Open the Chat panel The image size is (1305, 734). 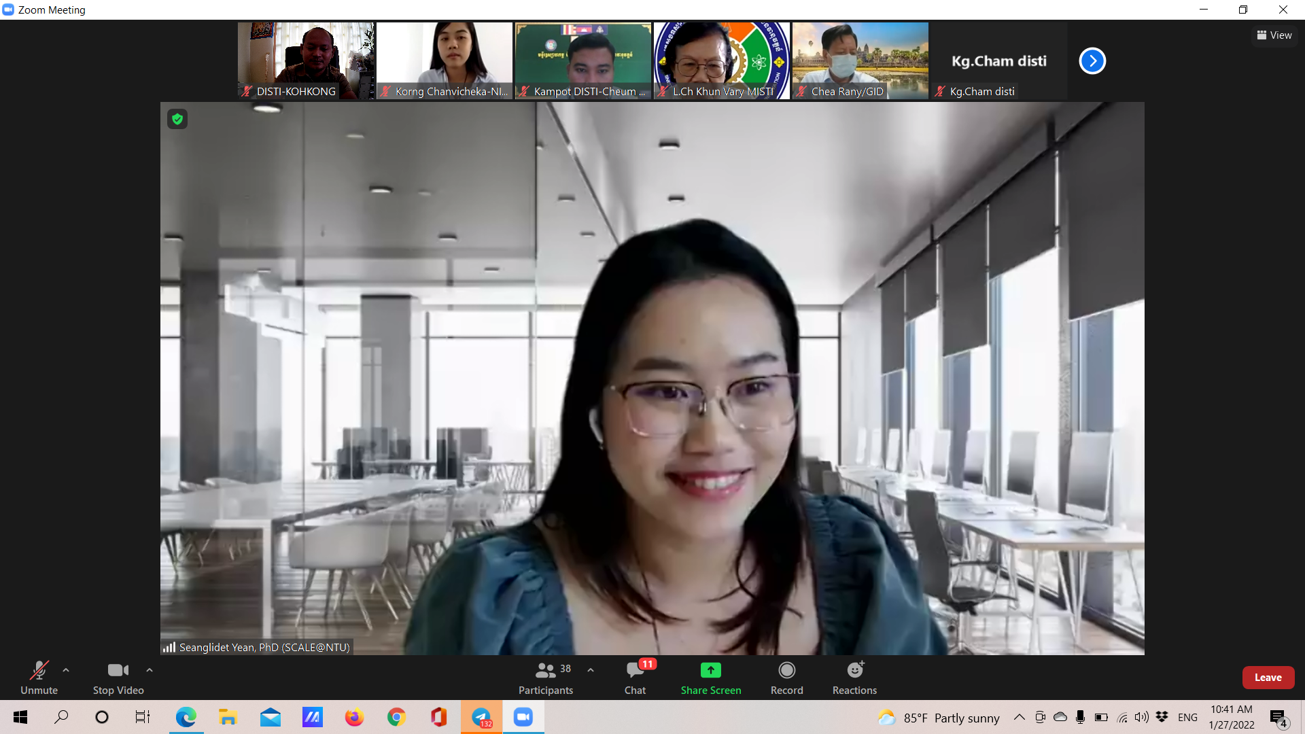point(636,678)
